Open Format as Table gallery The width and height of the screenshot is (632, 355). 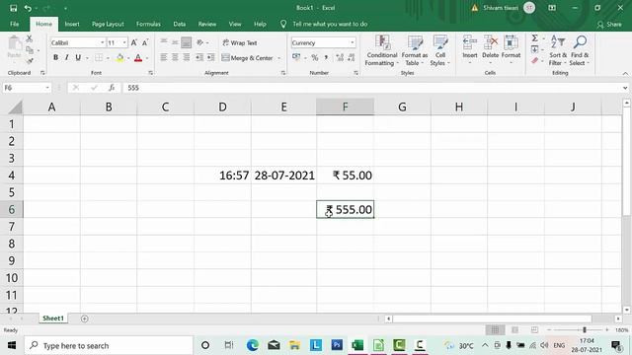point(415,50)
